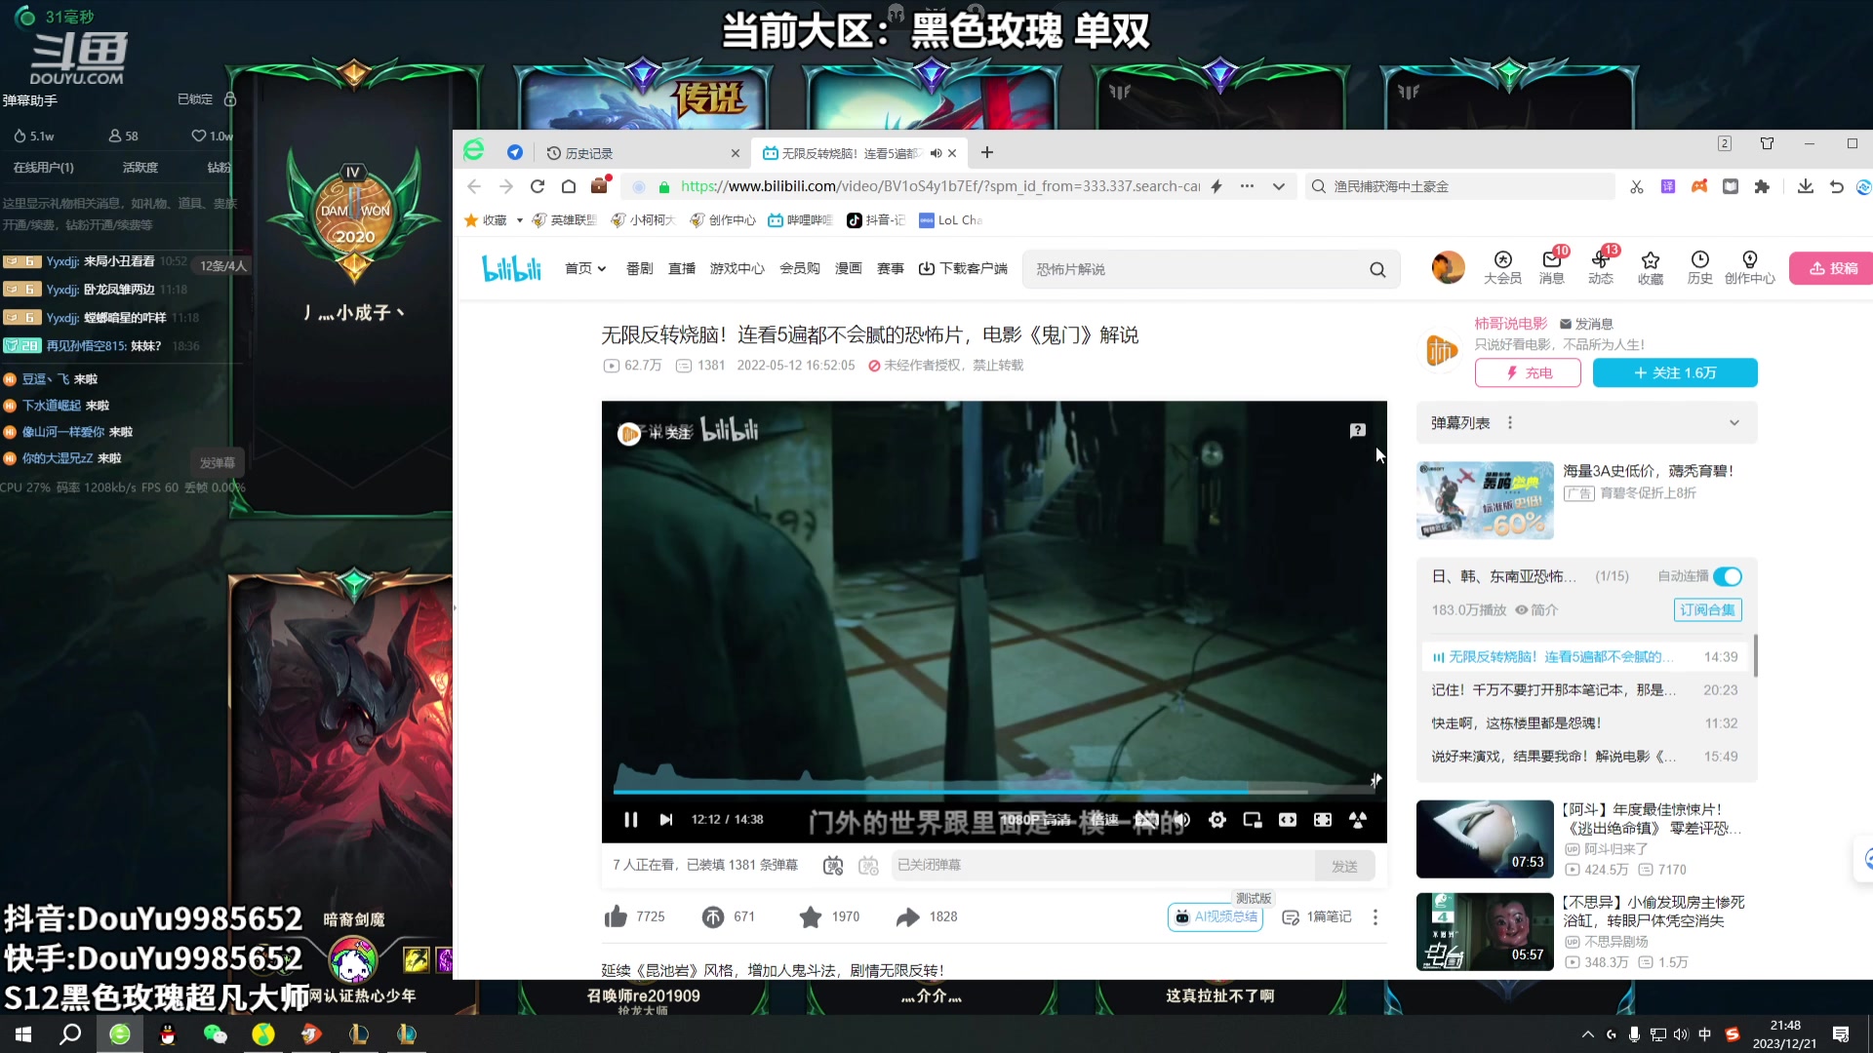The height and width of the screenshot is (1053, 1873).
Task: Open 游戏中心 in Bilibili nav
Action: coord(737,268)
